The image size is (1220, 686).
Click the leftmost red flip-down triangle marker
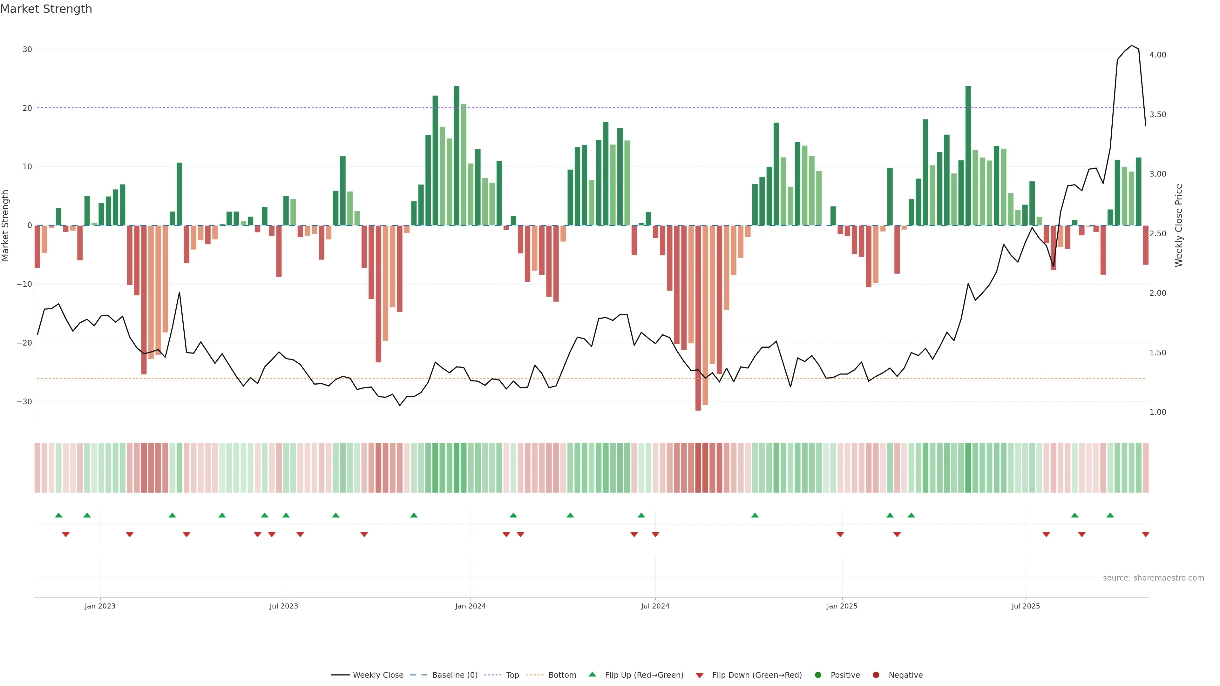(66, 535)
